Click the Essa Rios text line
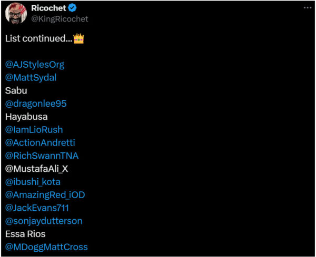Image resolution: width=316 pixels, height=257 pixels. [x=25, y=234]
